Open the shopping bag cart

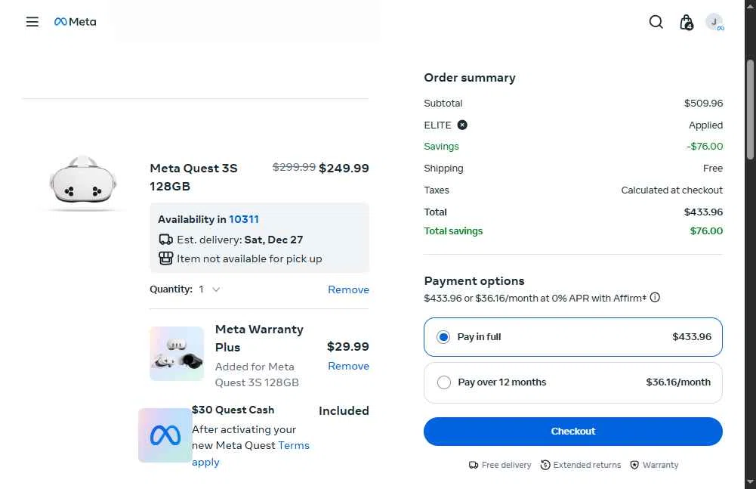coord(686,23)
